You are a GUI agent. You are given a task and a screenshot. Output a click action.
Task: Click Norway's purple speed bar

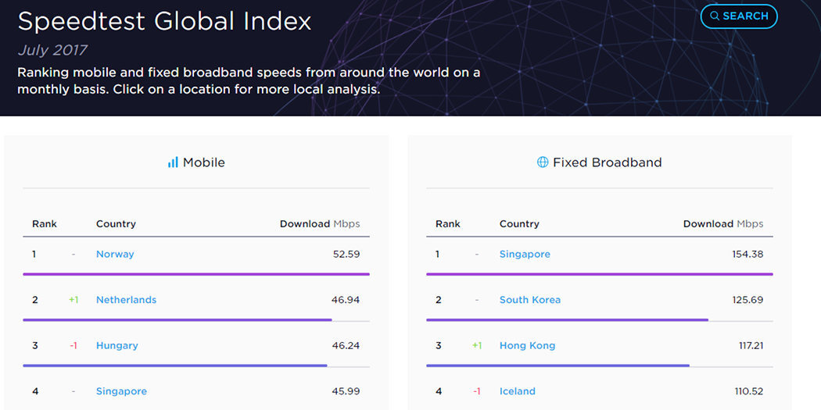pos(196,273)
